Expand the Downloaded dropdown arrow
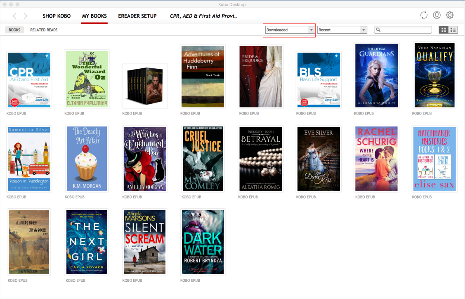This screenshot has width=465, height=299. 312,30
